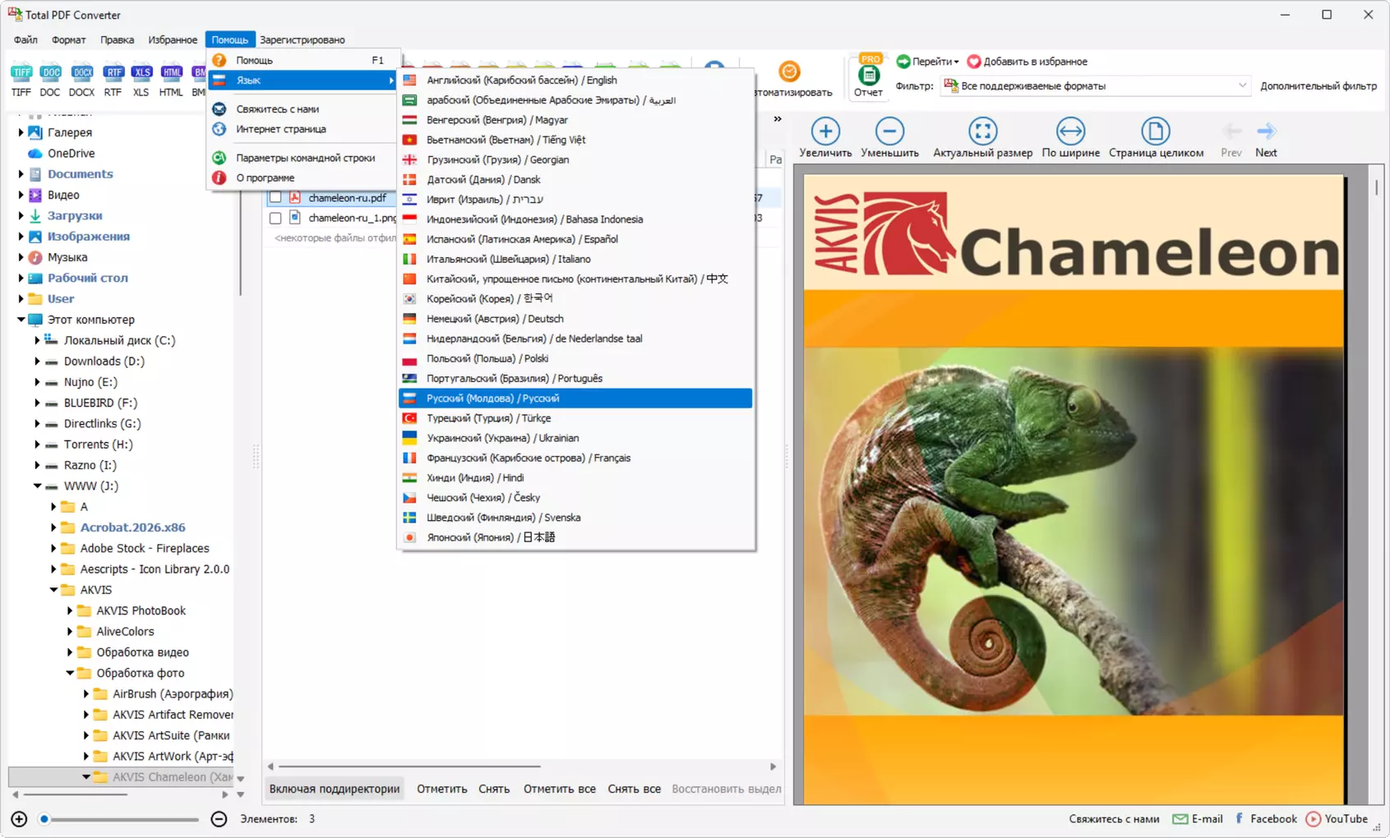
Task: Open the Правка menu
Action: (117, 39)
